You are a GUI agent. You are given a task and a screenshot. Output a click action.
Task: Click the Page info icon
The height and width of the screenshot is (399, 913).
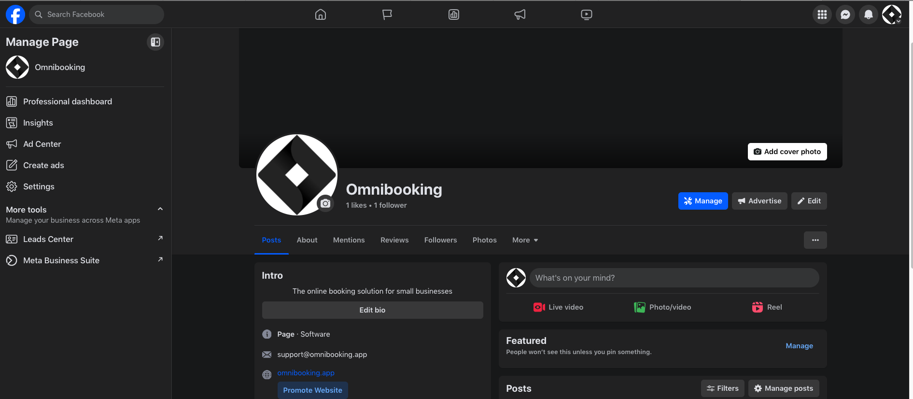tap(267, 334)
